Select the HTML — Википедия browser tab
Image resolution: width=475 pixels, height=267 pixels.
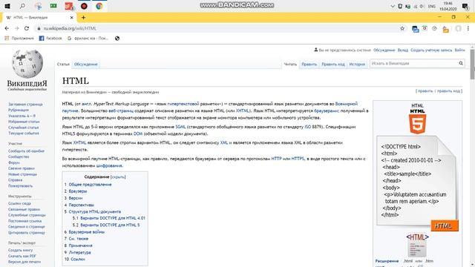coord(39,18)
